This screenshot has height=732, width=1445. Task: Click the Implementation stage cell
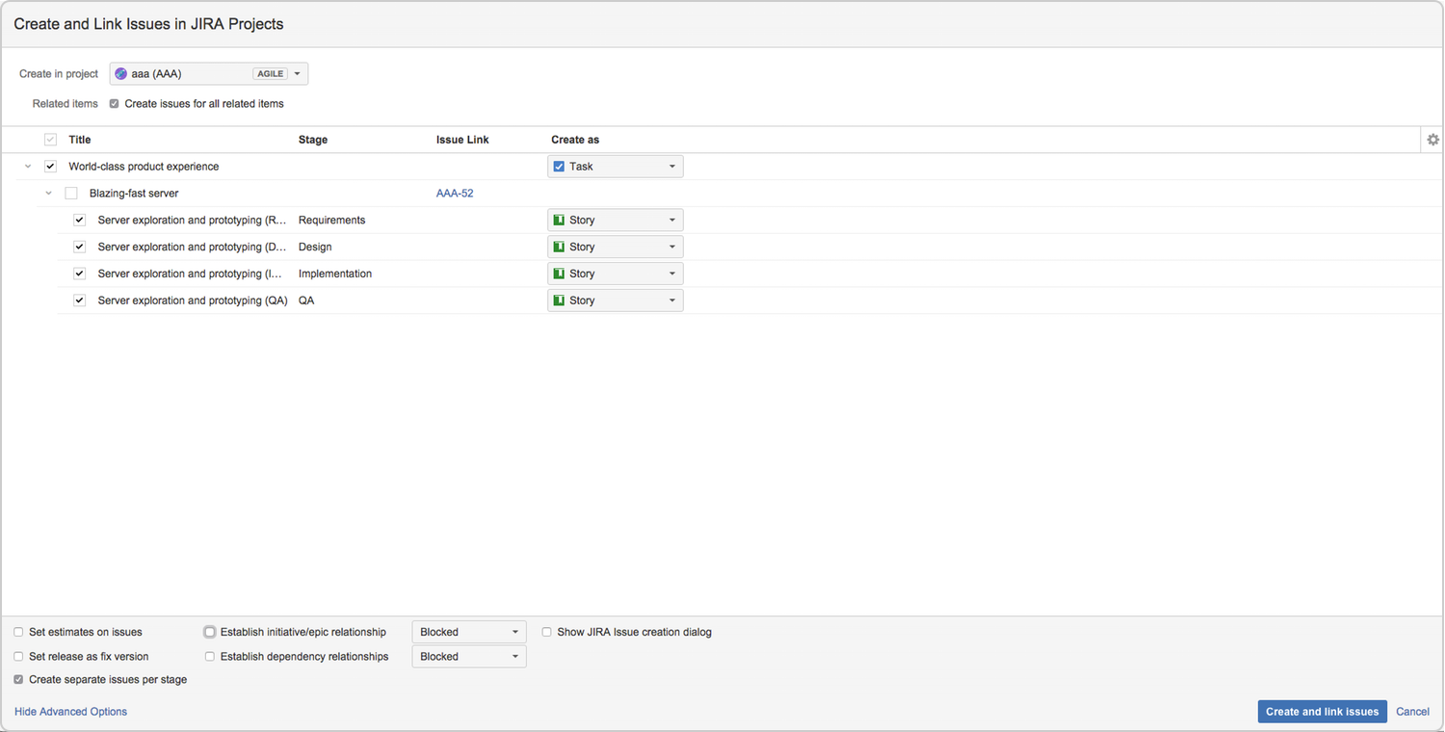pyautogui.click(x=335, y=274)
